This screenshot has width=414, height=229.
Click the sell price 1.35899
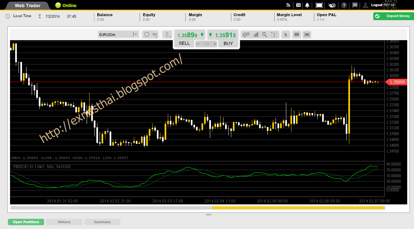click(x=187, y=35)
